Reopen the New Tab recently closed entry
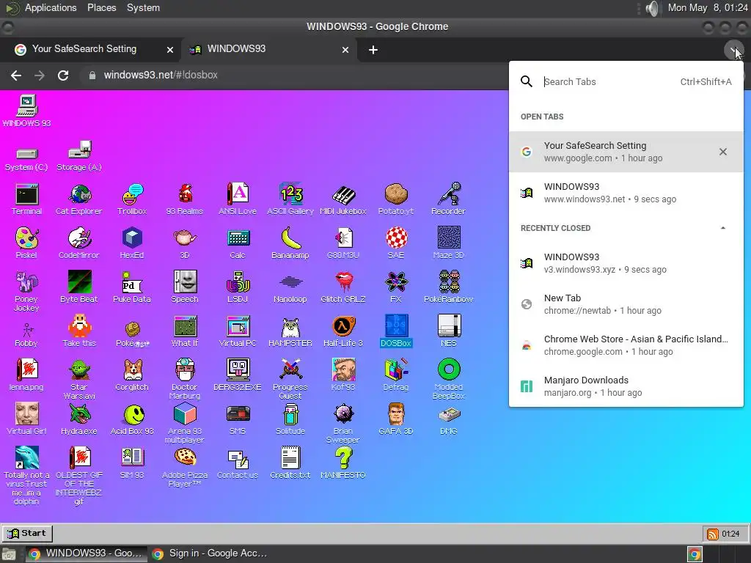This screenshot has width=751, height=563. click(x=626, y=304)
